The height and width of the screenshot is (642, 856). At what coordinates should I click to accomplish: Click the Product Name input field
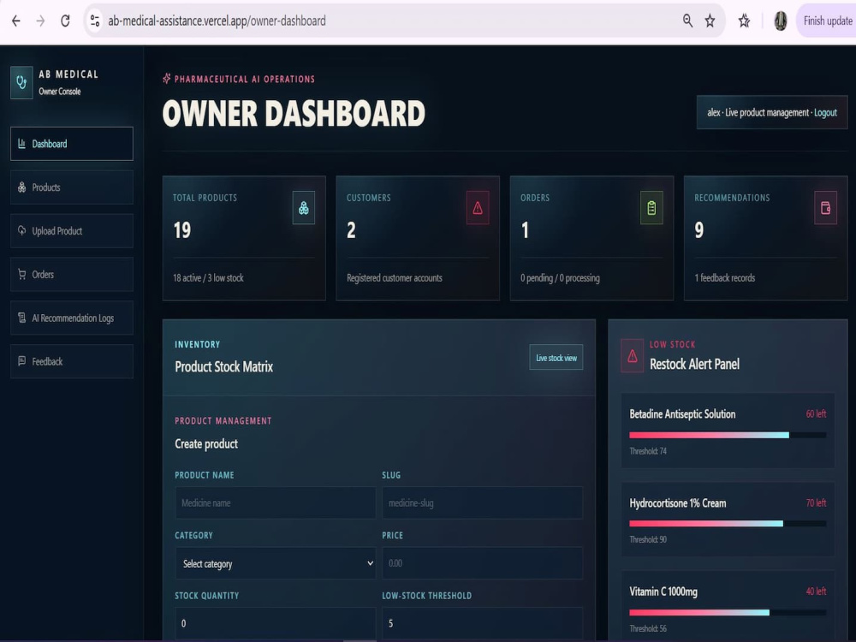click(x=275, y=502)
